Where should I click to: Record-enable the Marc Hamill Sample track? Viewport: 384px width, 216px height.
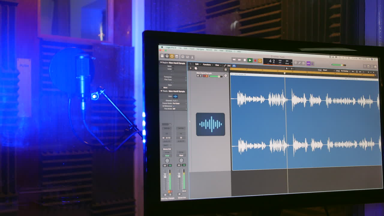click(204, 76)
